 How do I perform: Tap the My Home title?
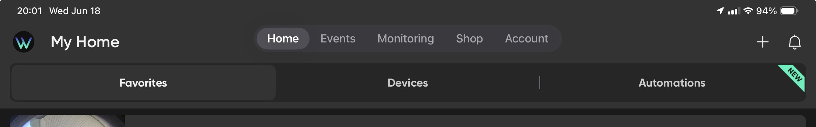pos(85,42)
